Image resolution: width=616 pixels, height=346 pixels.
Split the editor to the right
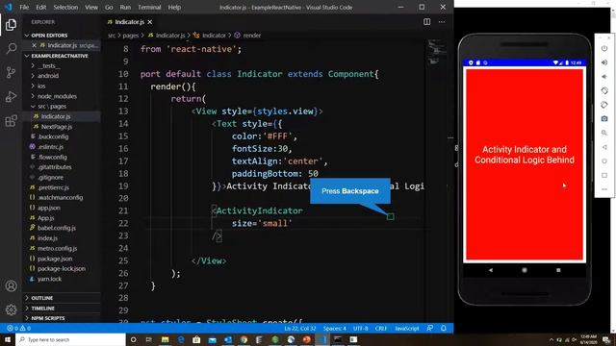point(426,22)
